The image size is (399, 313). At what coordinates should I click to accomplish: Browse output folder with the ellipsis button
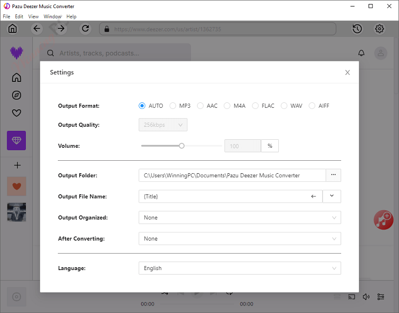[333, 175]
